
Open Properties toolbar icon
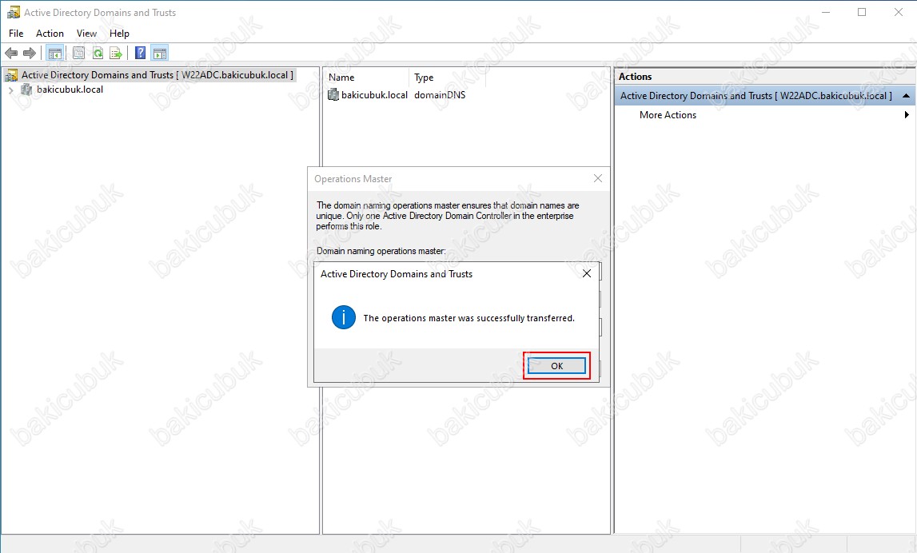78,54
